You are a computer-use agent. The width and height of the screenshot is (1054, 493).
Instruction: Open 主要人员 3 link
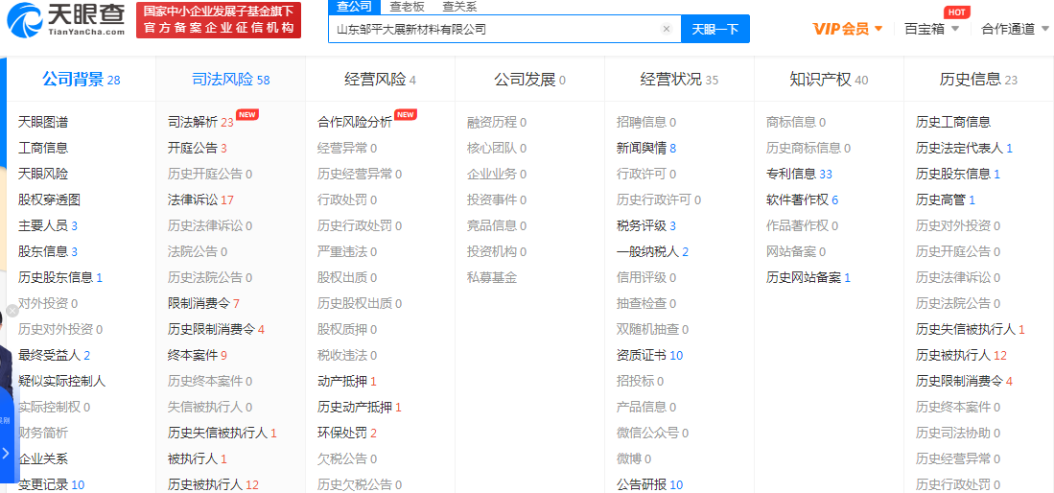tap(48, 226)
